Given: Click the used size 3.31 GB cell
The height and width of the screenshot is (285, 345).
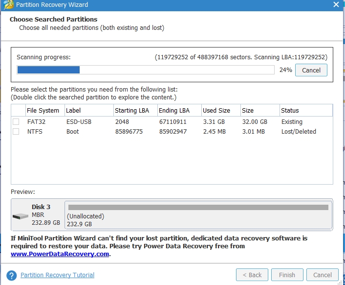Looking at the screenshot, I should point(214,121).
